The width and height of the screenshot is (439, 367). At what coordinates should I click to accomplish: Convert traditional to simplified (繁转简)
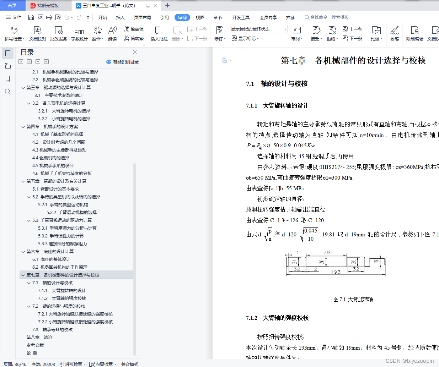point(134,29)
